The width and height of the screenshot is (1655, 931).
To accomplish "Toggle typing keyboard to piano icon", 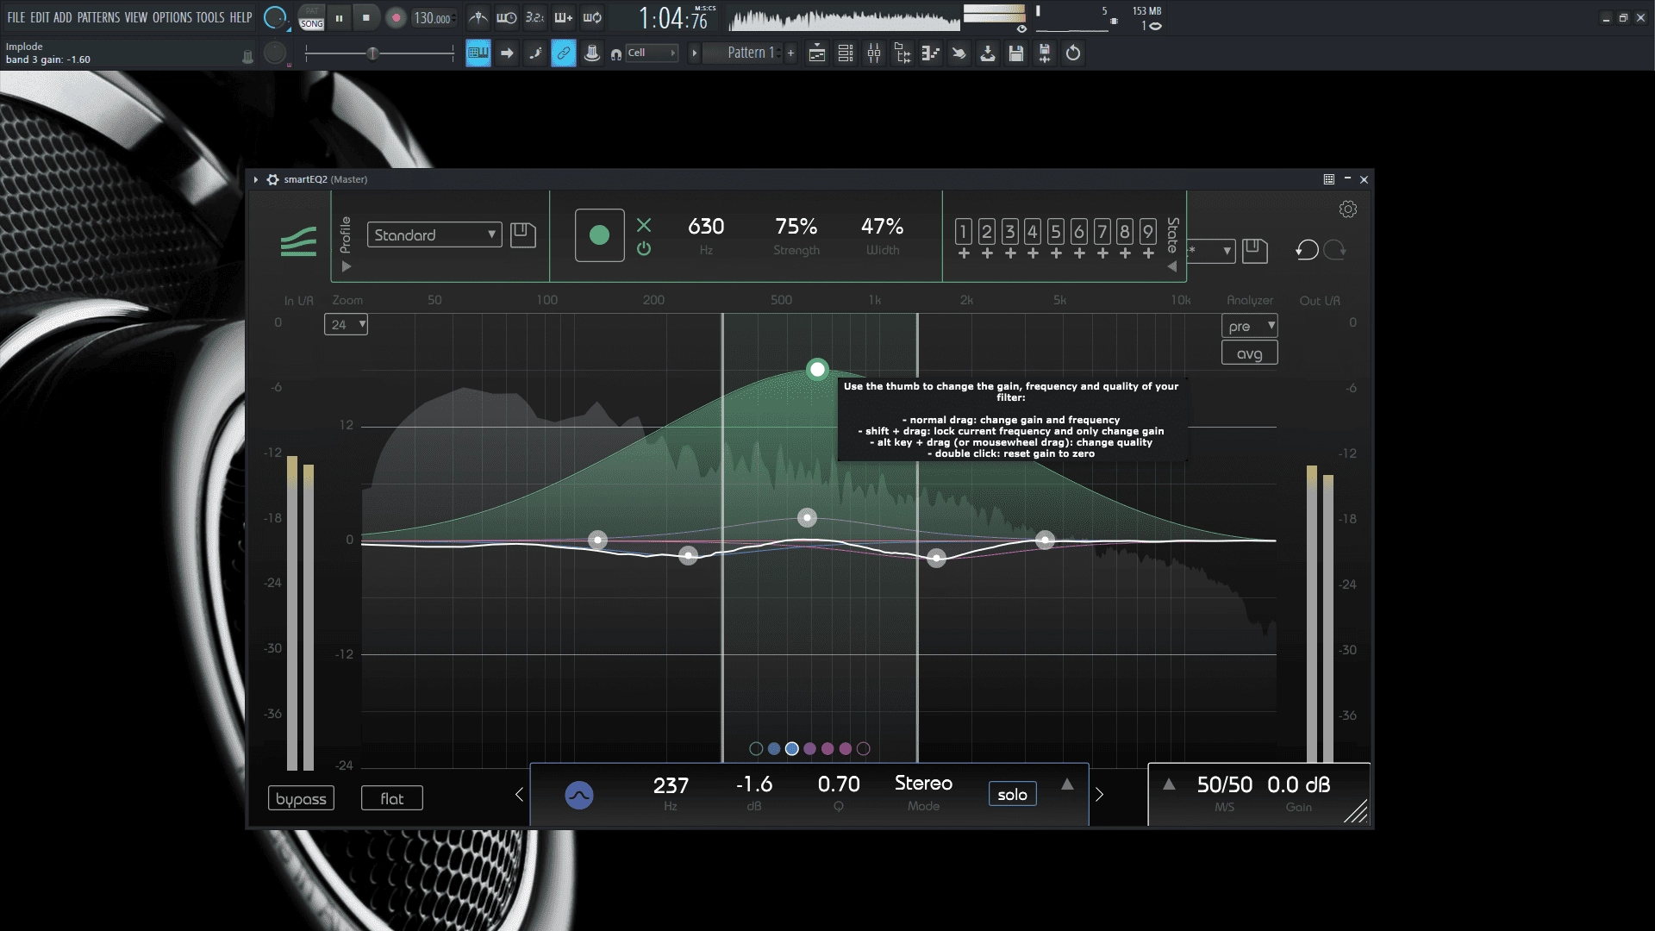I will pyautogui.click(x=478, y=53).
